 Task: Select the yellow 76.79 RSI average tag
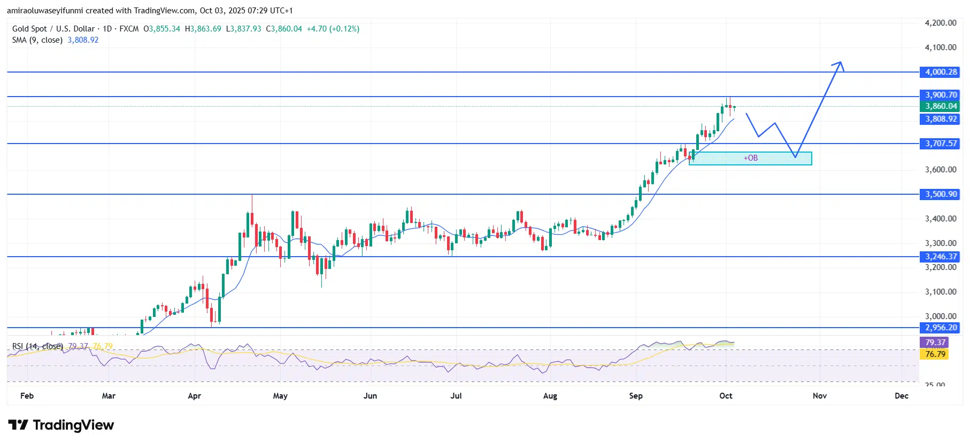point(935,354)
